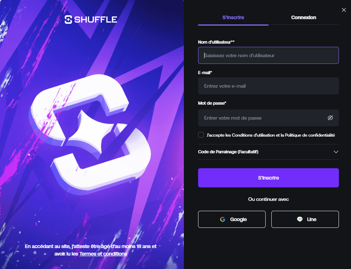
Task: Select the S'inscrire tab
Action: pos(233,17)
